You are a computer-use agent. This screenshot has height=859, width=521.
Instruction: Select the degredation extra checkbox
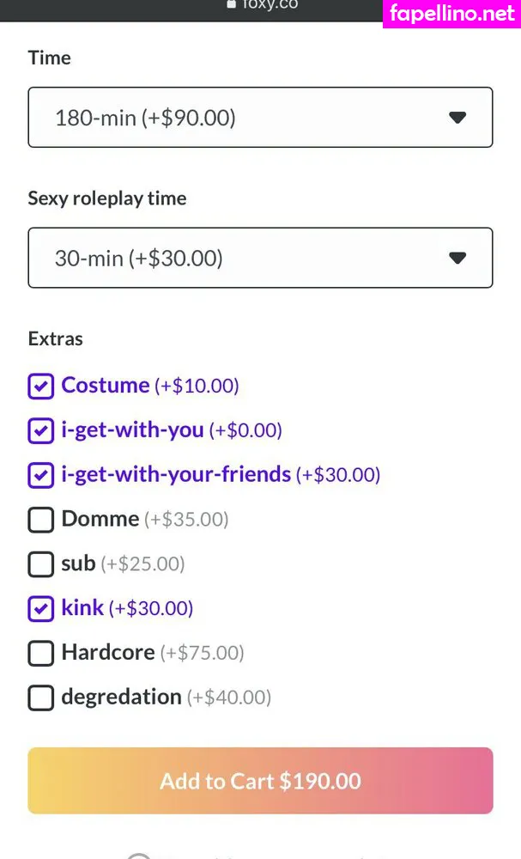40,698
